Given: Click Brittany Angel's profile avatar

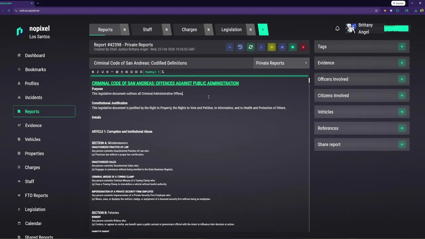Looking at the screenshot, I should click(x=351, y=29).
